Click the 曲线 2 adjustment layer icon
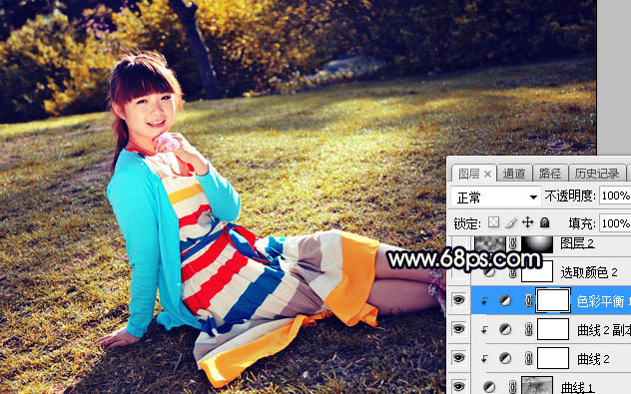Image resolution: width=631 pixels, height=394 pixels. [x=505, y=358]
